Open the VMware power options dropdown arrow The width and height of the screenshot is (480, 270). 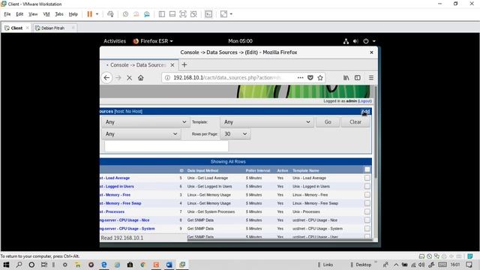pos(97,14)
